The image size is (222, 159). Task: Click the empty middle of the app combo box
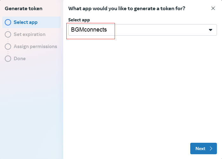(x=159, y=30)
